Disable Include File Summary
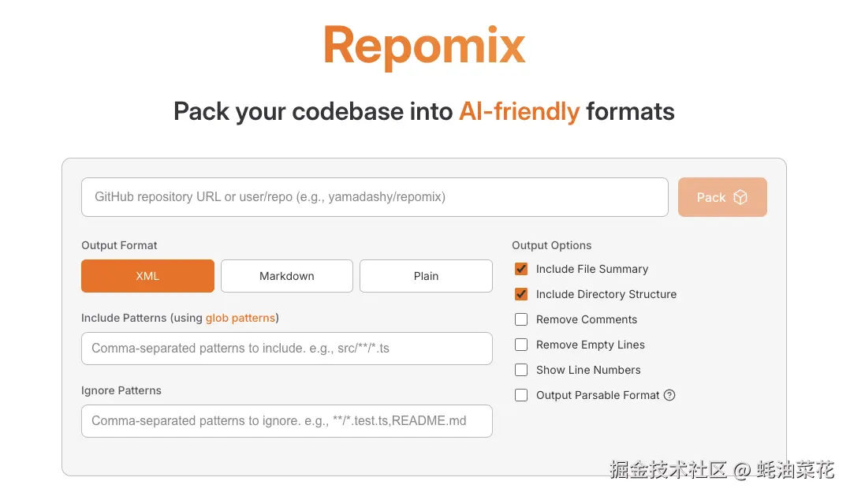 click(x=521, y=269)
